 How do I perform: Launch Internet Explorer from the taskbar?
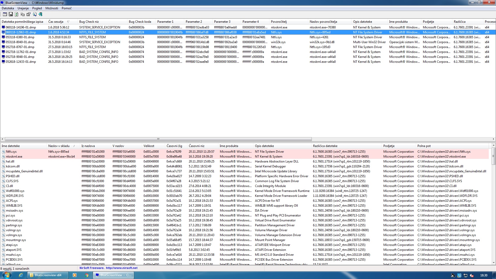(x=21, y=275)
